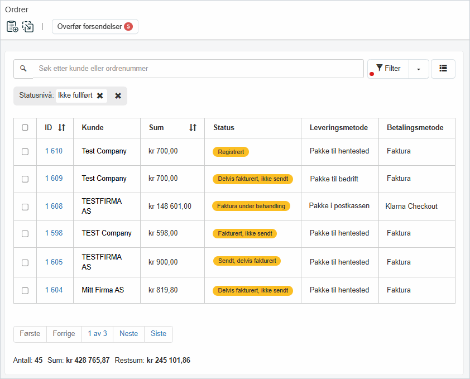Clear all Statusnivå filters

pos(118,95)
